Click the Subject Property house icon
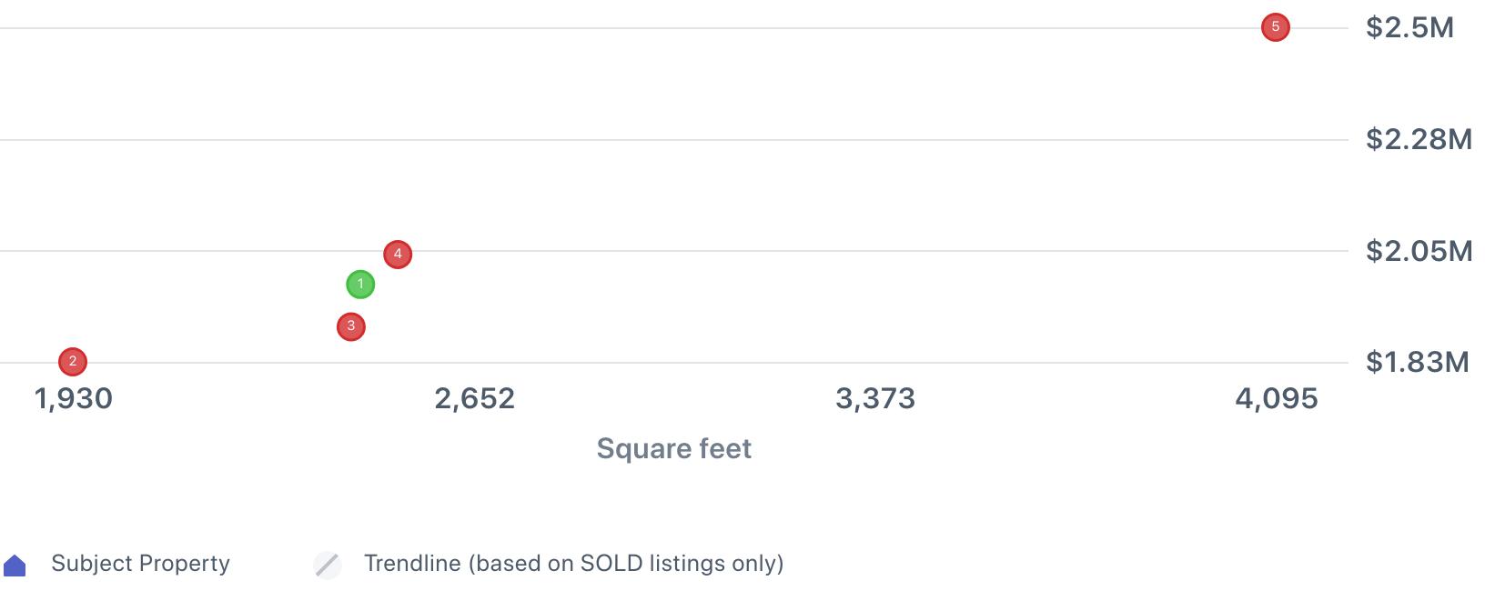1485x591 pixels. pyautogui.click(x=15, y=566)
